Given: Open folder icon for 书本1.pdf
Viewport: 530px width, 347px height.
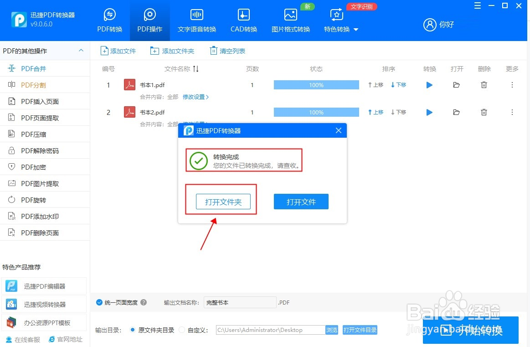Looking at the screenshot, I should pos(456,85).
